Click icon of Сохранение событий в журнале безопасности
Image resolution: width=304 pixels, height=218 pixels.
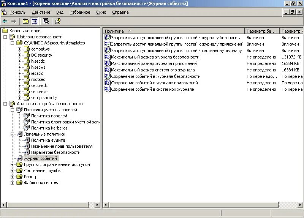click(108, 76)
